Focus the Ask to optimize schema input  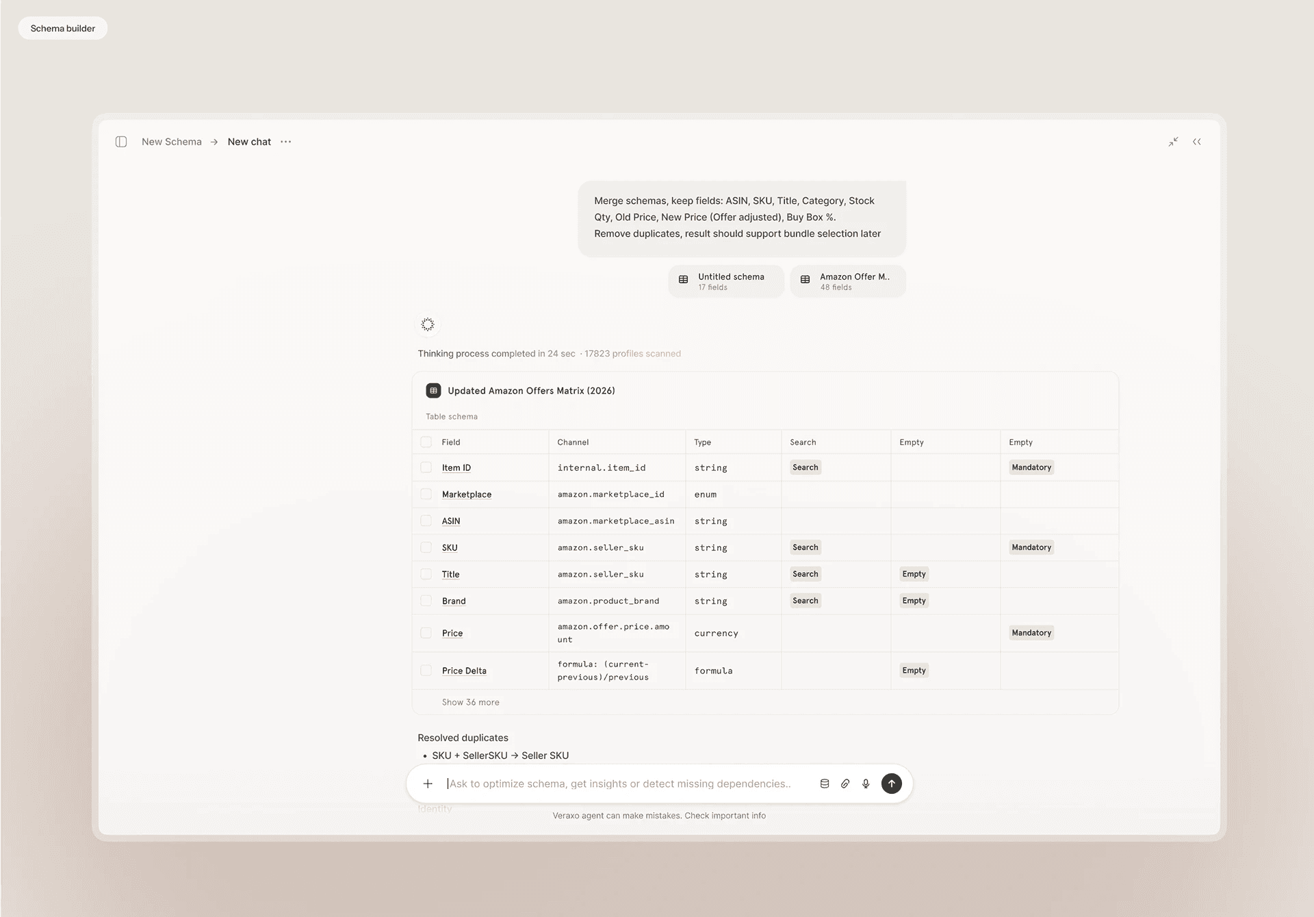(619, 784)
